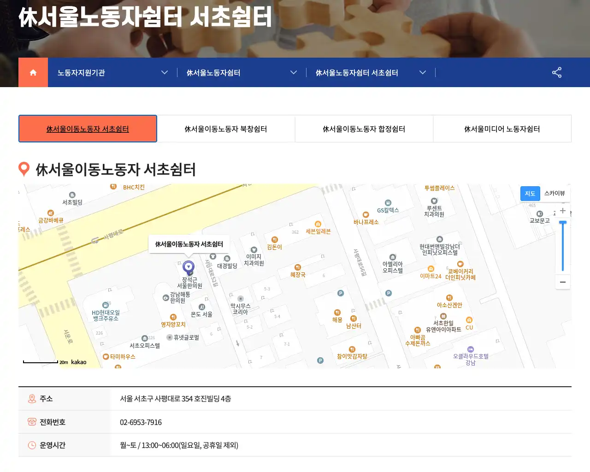Screen dimensions: 590x472
Task: Click the share icon in navigation bar
Action: (x=557, y=72)
